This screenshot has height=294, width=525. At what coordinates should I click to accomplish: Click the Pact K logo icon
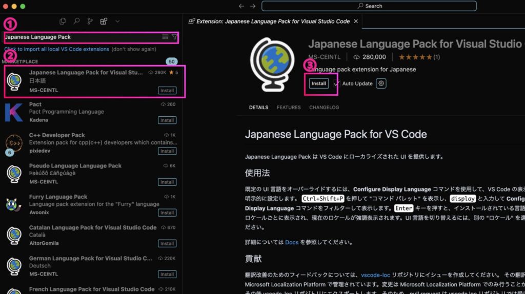(14, 112)
